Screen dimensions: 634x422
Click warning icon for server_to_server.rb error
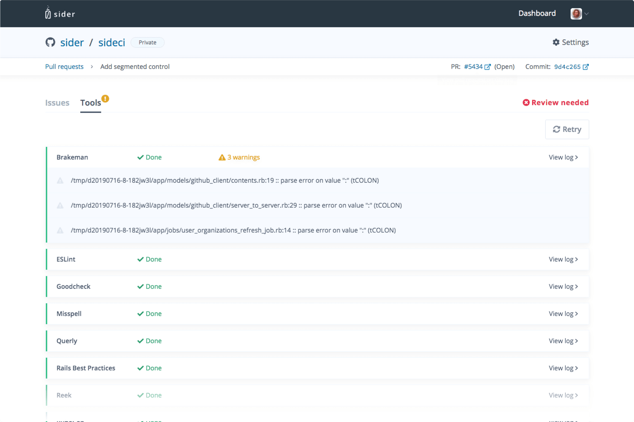pyautogui.click(x=60, y=205)
